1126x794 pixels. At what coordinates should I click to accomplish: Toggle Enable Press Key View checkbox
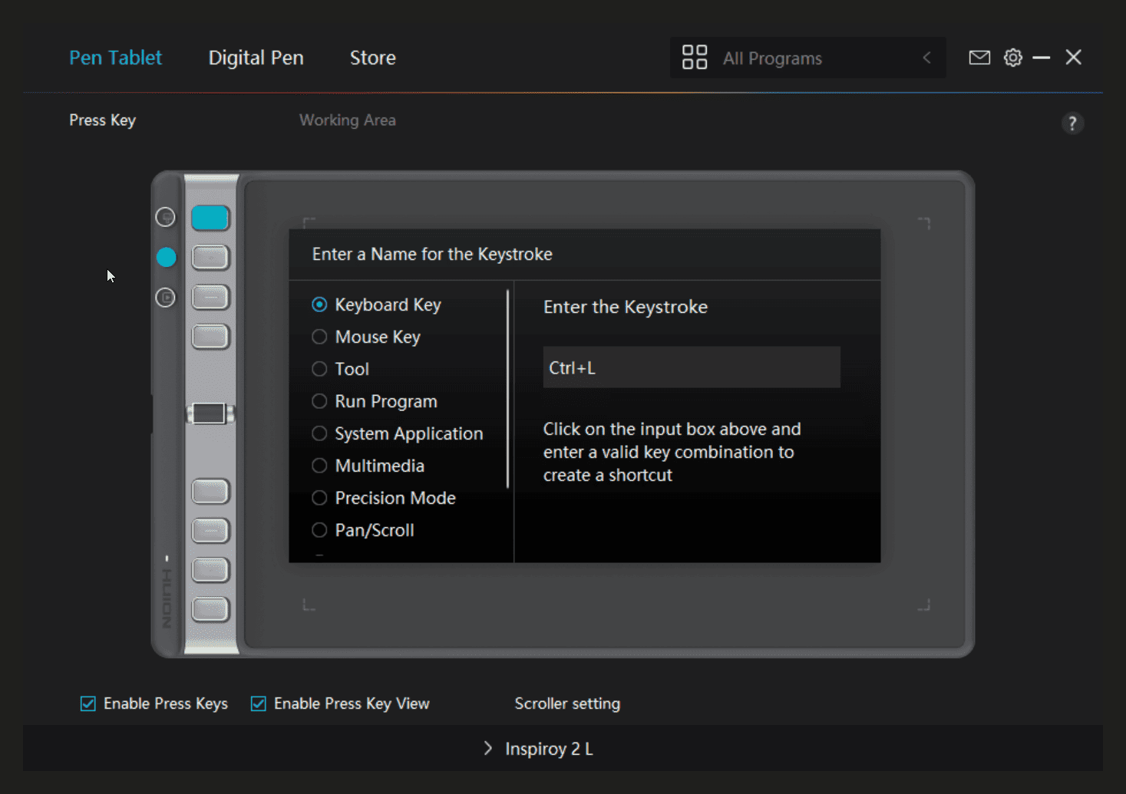click(x=259, y=703)
